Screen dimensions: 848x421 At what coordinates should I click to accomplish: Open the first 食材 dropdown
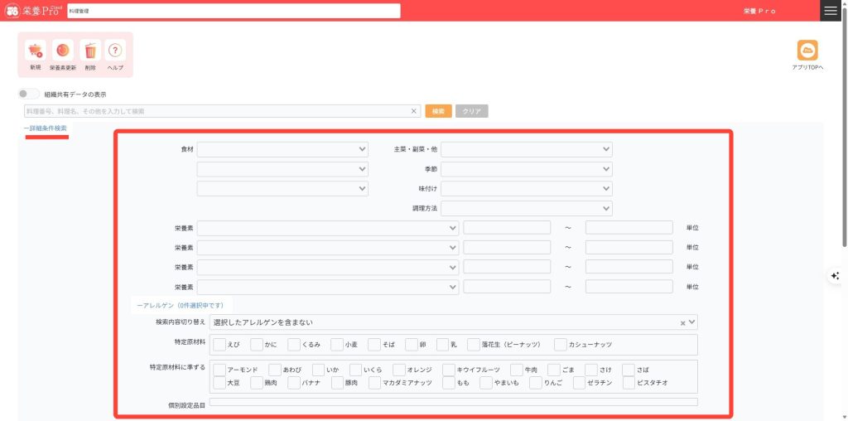[282, 149]
